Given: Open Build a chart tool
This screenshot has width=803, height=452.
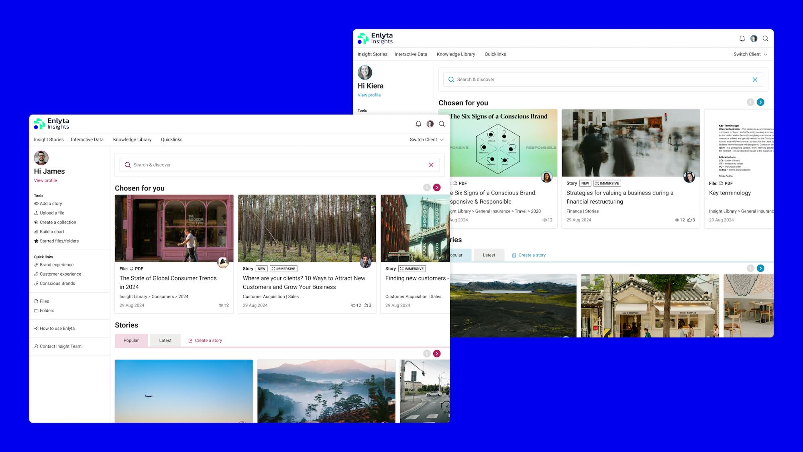Looking at the screenshot, I should coord(52,232).
